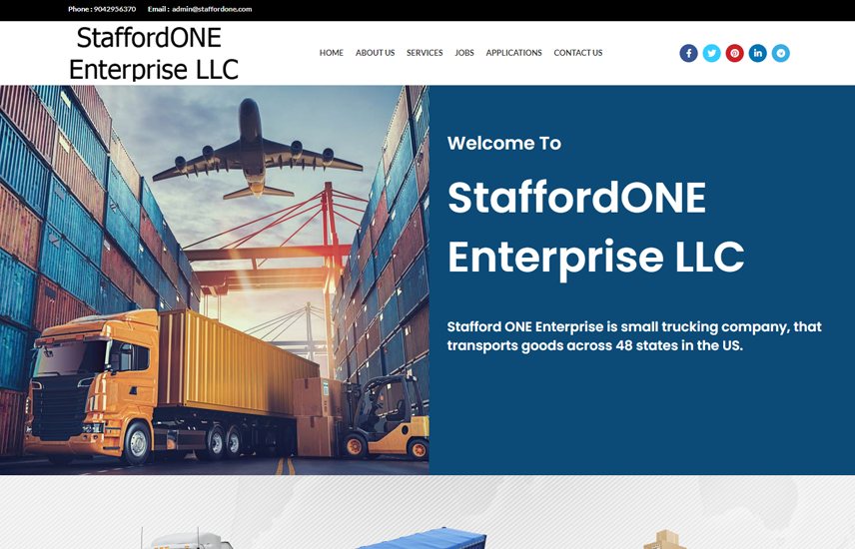Open the Facebook social icon
The image size is (855, 549).
click(688, 53)
